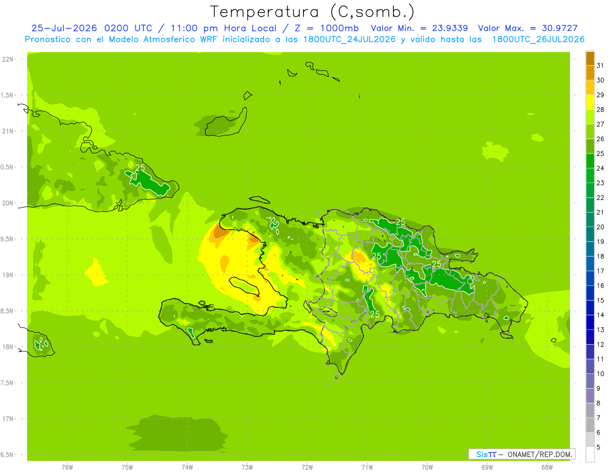Click the "76W" longitude axis label
This screenshot has width=614, height=474.
click(x=67, y=467)
